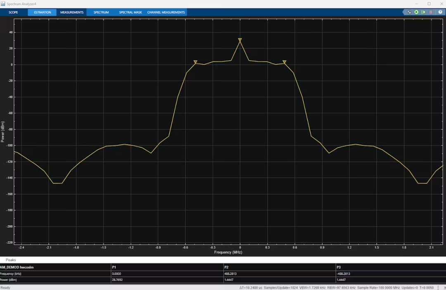Click the Power (dBm) vertical axis label
Viewport: 446px width, 290px height.
3,132
